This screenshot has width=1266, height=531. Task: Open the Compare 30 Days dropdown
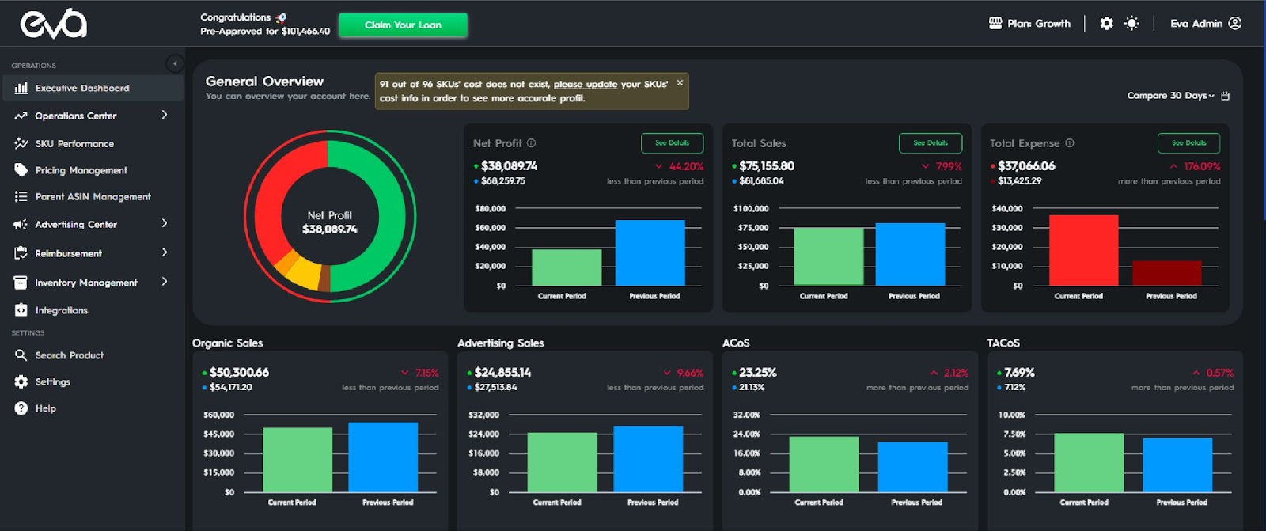[x=1170, y=96]
